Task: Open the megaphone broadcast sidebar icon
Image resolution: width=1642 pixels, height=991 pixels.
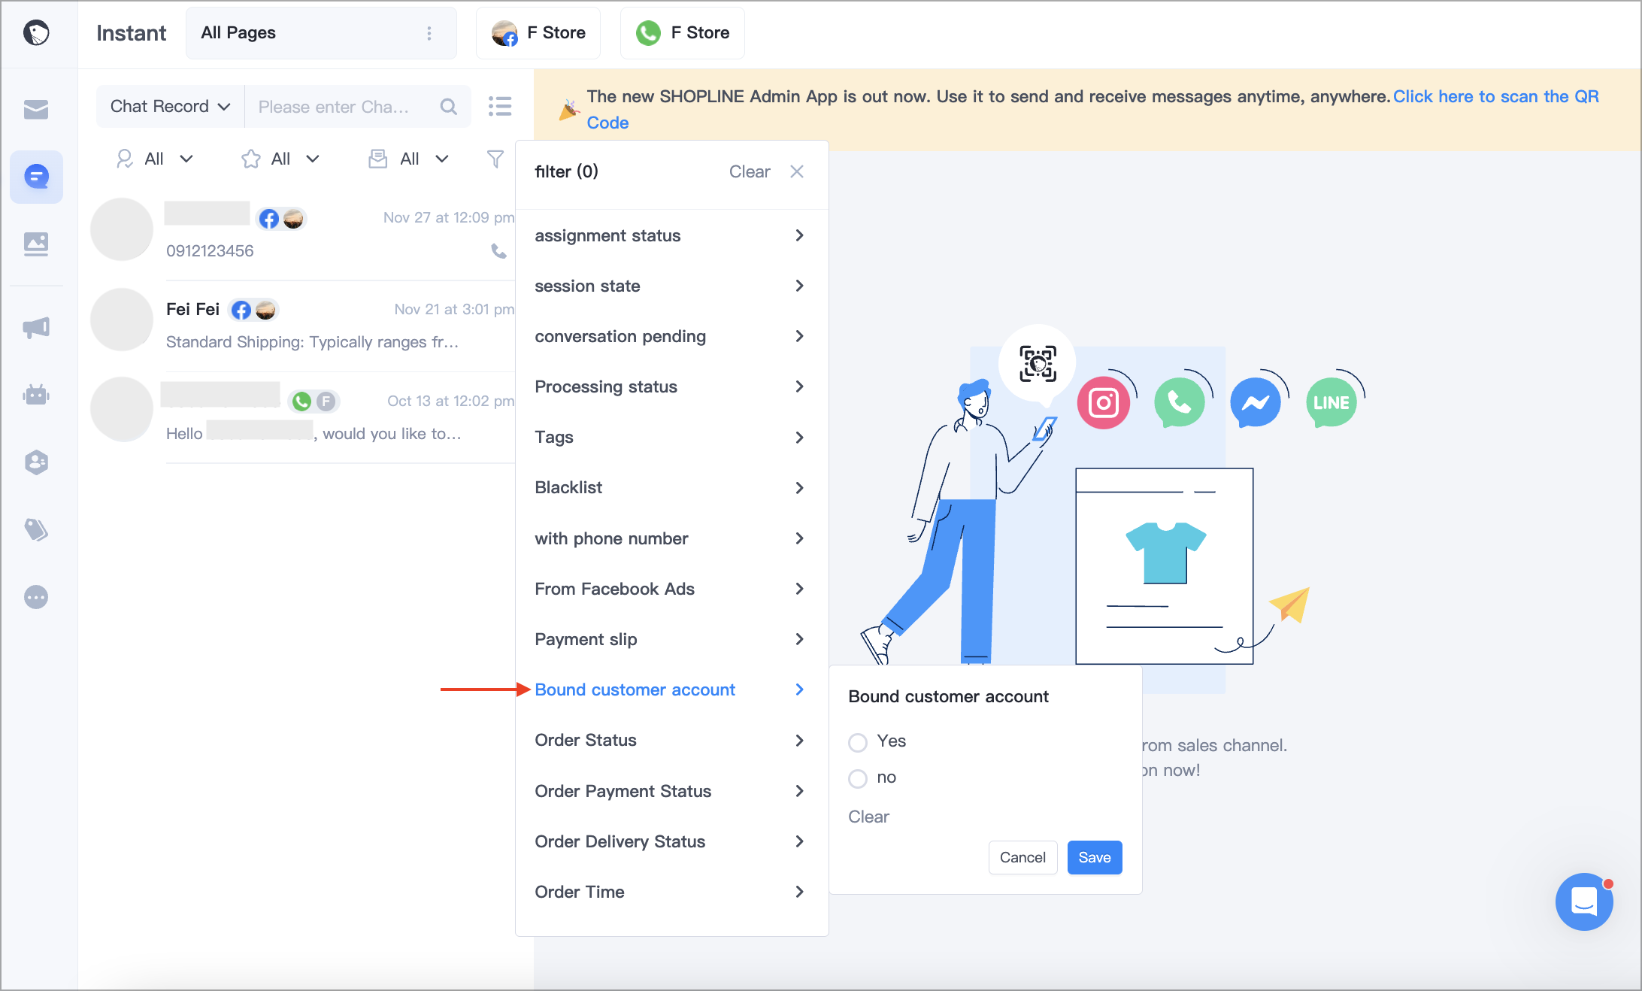Action: pos(36,327)
